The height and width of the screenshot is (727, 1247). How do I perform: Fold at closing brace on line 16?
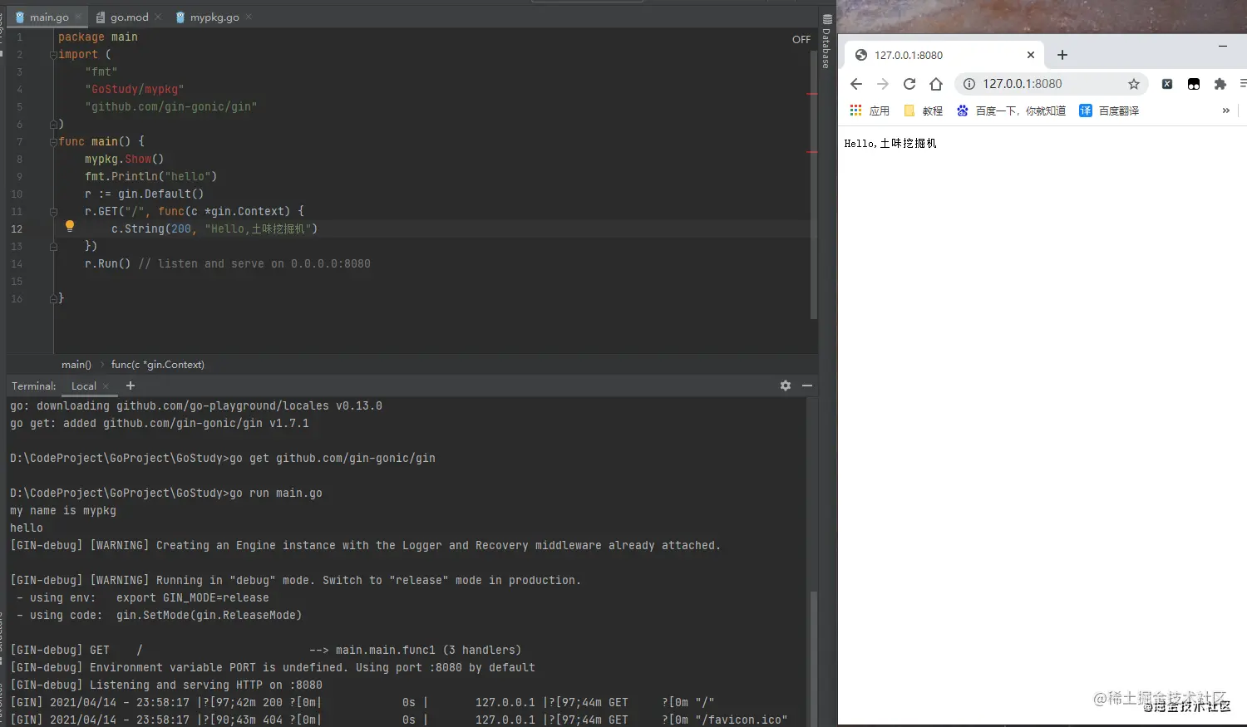[x=53, y=299]
